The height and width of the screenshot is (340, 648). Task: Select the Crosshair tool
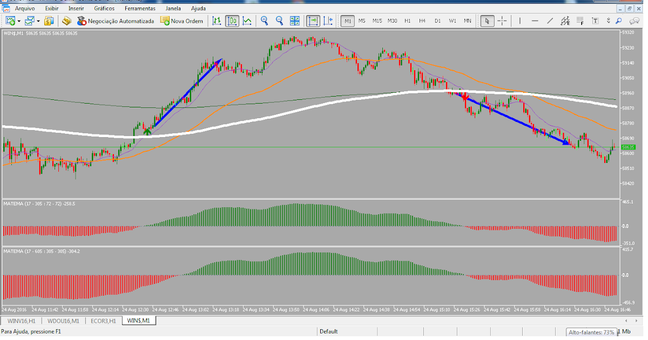pos(501,21)
